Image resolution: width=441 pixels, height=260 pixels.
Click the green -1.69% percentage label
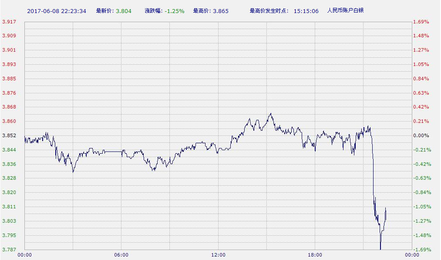[x=422, y=249]
